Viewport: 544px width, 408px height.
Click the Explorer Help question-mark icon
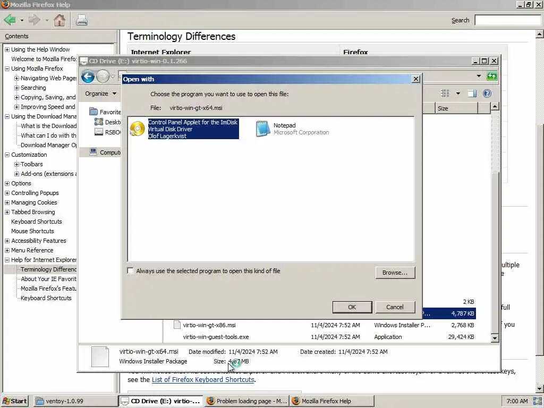pyautogui.click(x=487, y=93)
